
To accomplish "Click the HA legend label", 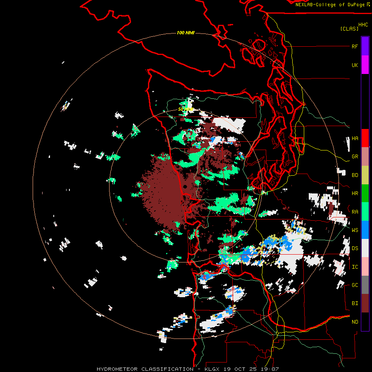I will point(355,138).
